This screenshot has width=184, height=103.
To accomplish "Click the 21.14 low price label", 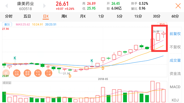I will coord(66,74).
